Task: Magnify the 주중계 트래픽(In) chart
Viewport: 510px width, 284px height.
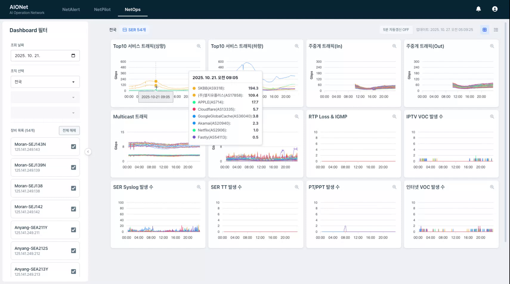Action: pos(394,46)
